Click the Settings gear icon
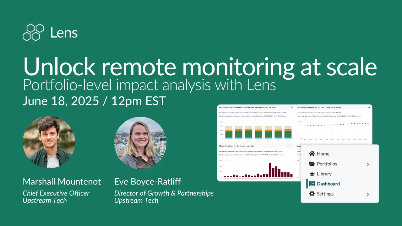 (x=312, y=194)
